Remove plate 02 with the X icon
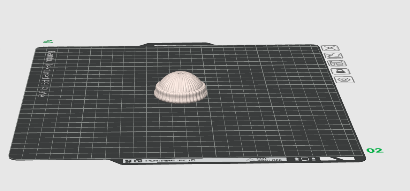Image resolution: width=410 pixels, height=191 pixels. pos(330,48)
